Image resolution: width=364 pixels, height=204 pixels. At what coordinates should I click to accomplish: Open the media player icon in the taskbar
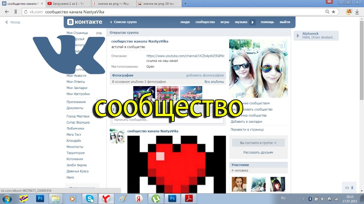tap(73, 199)
